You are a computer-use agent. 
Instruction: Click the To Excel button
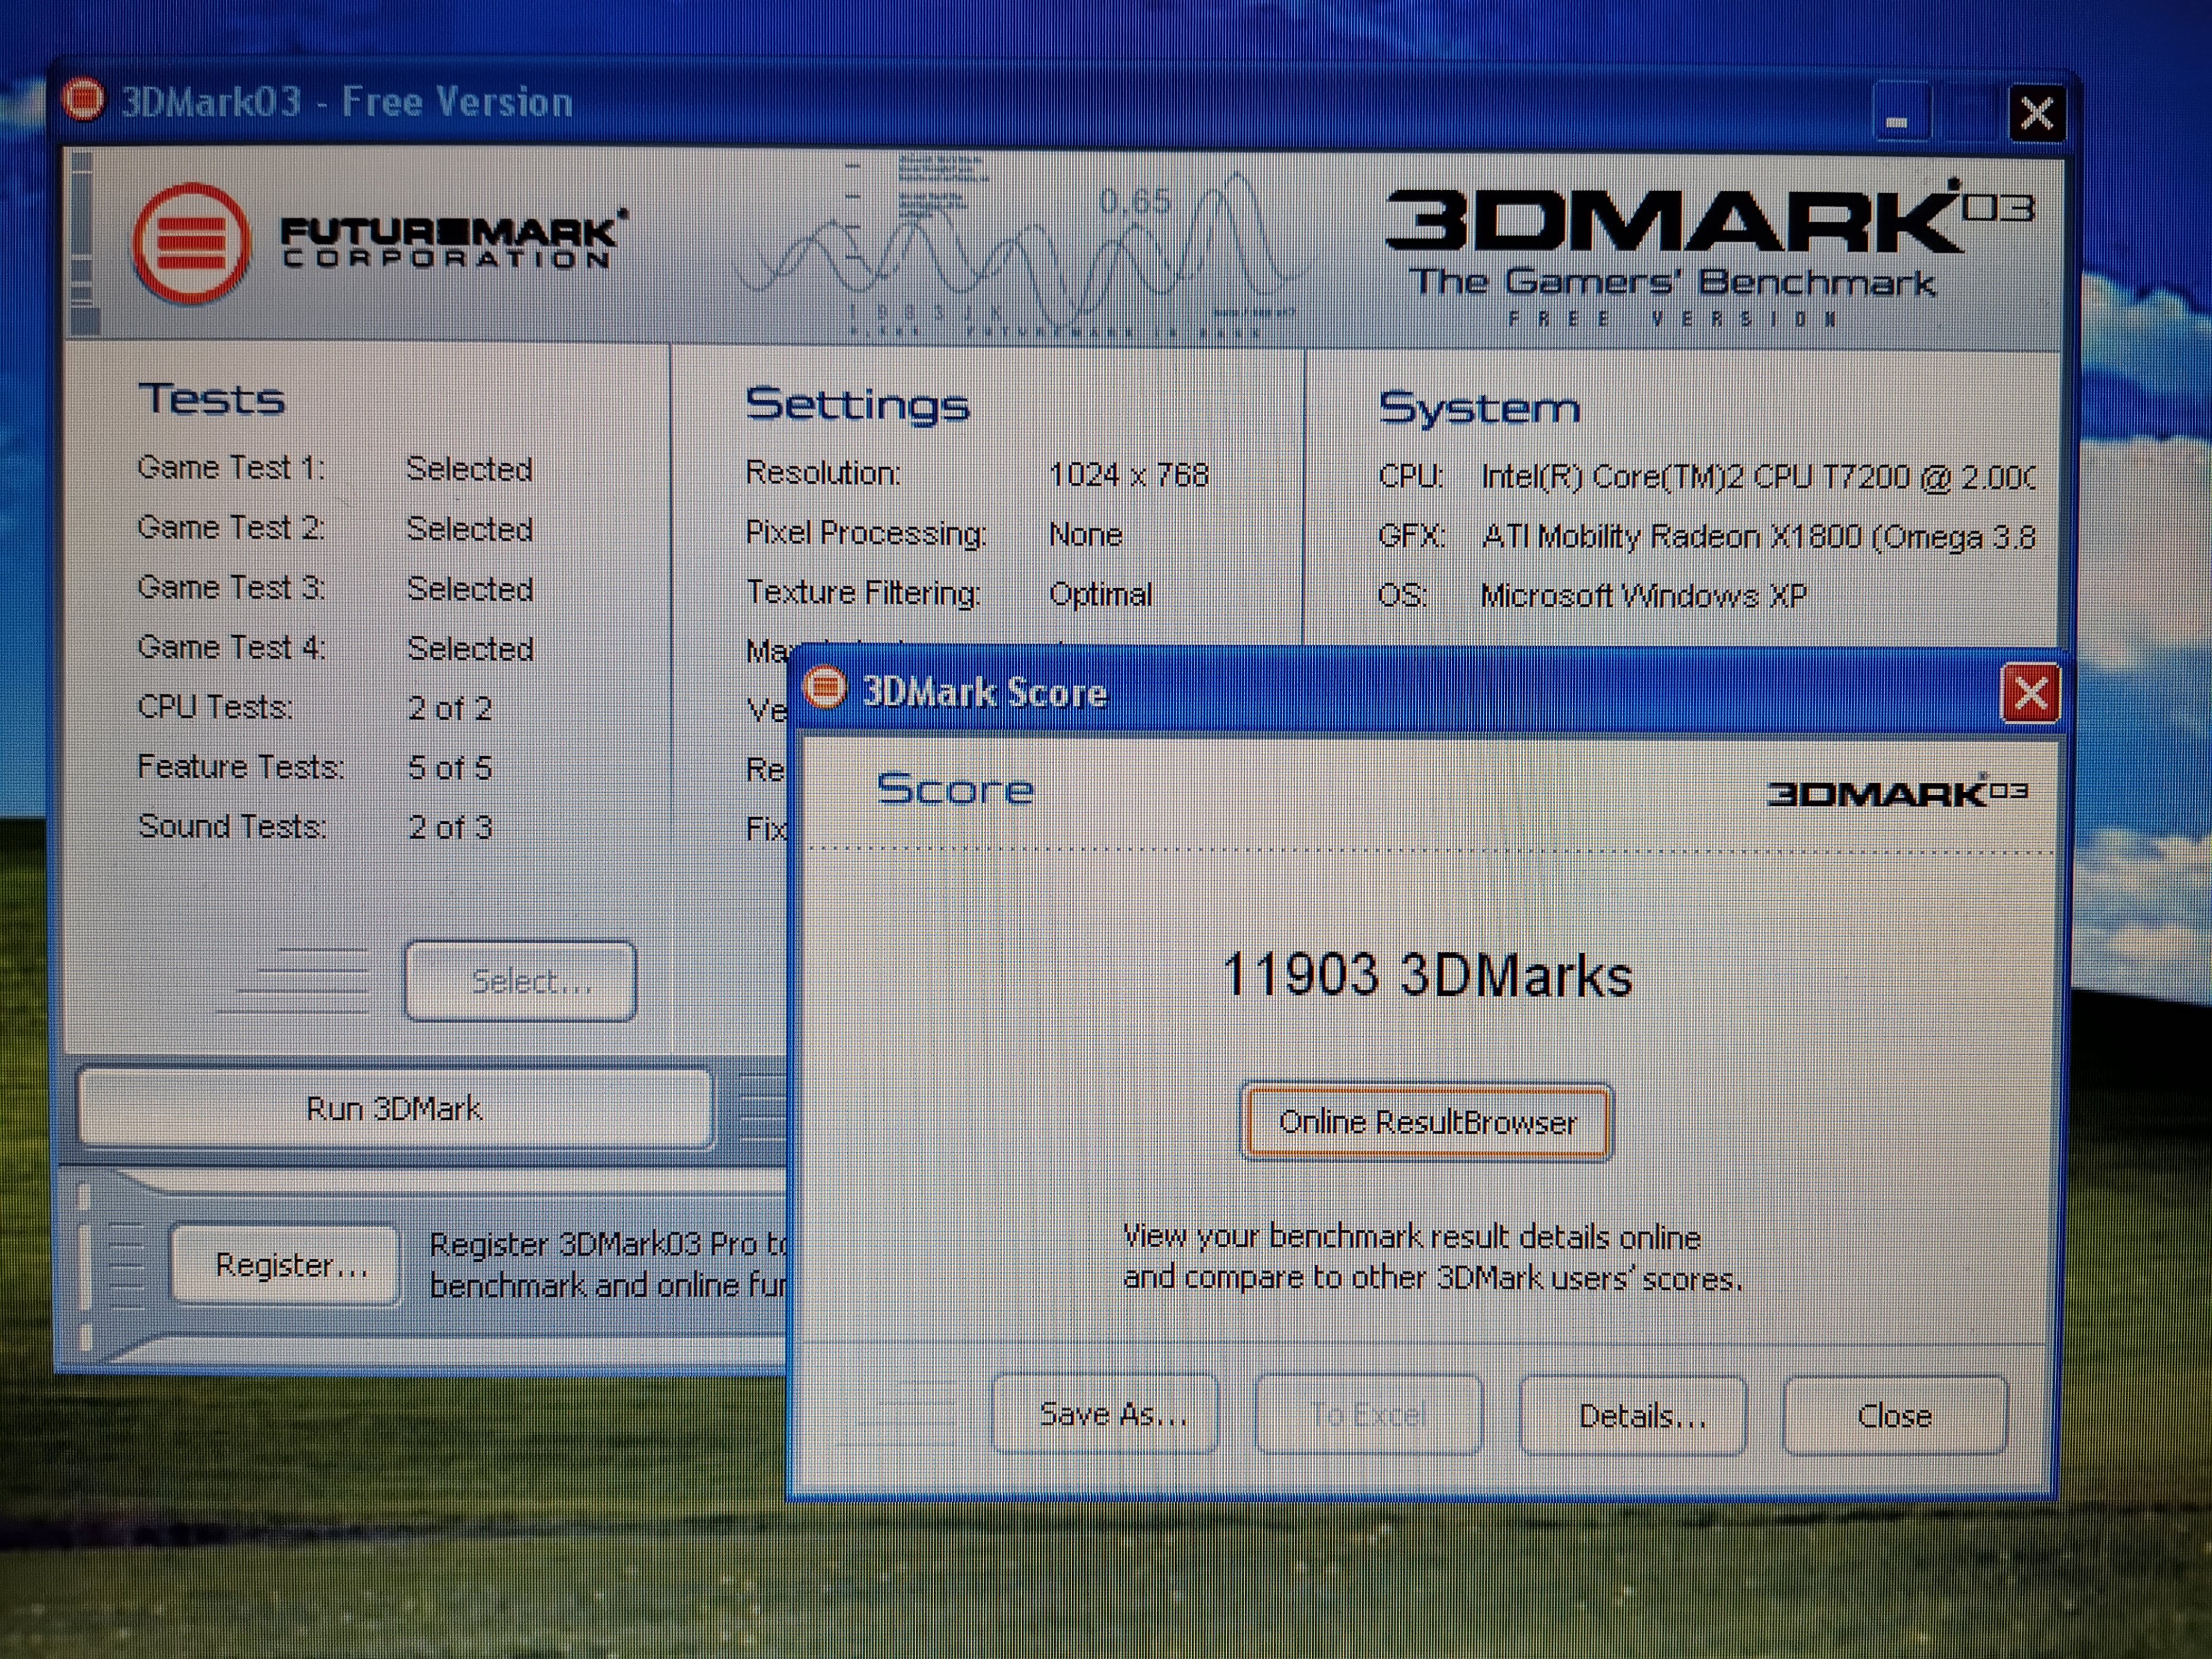pyautogui.click(x=1368, y=1415)
